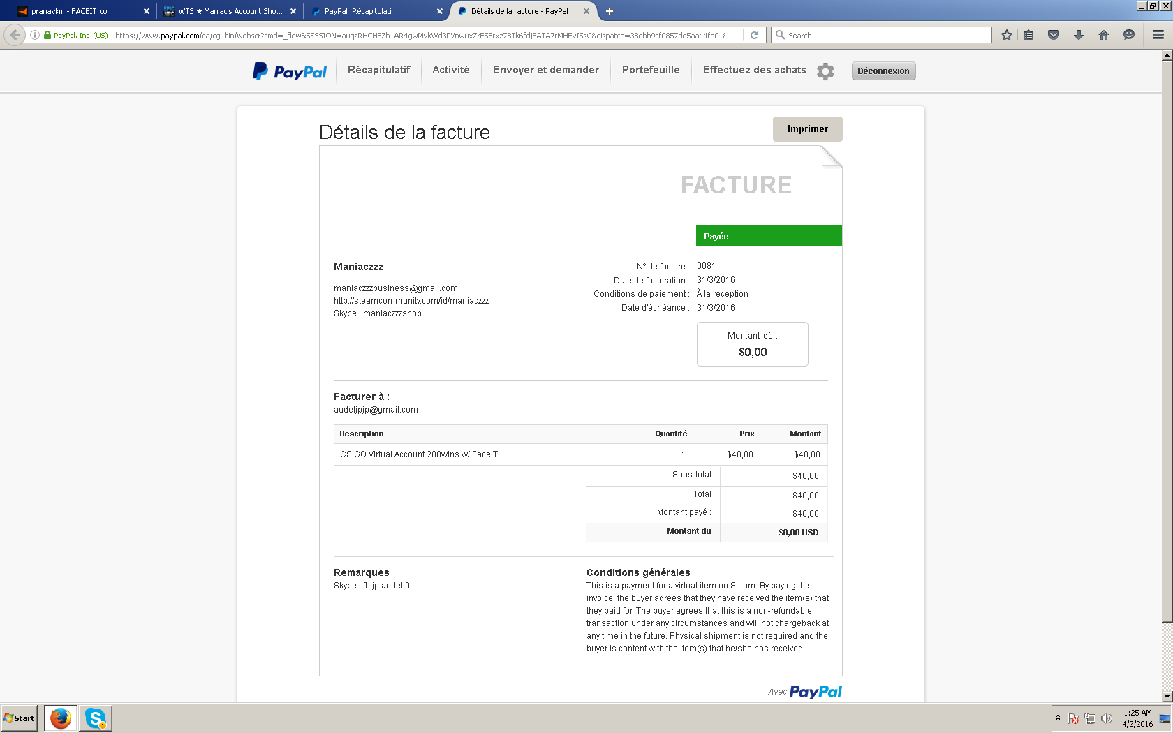Viewport: 1173px width, 733px height.
Task: Open the Portefeuille menu item
Action: coord(651,70)
